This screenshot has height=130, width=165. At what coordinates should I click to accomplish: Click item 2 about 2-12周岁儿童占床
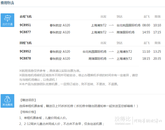point(62,124)
